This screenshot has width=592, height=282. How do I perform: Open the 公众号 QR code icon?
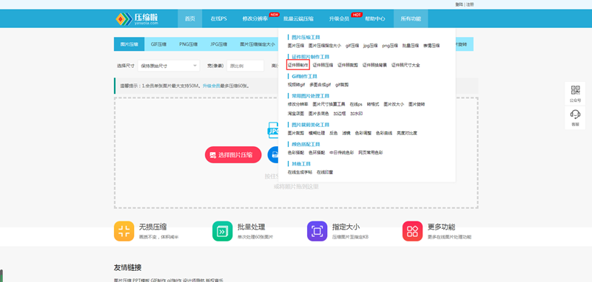[575, 90]
